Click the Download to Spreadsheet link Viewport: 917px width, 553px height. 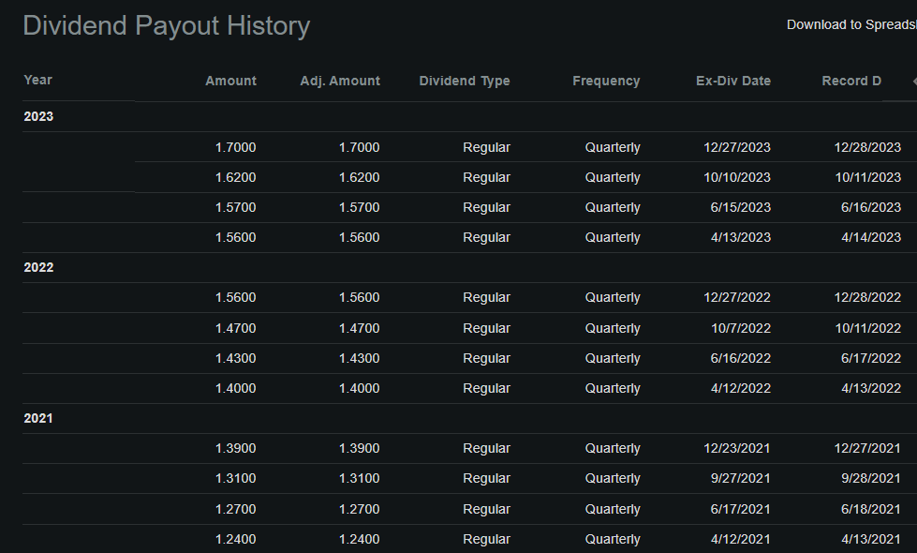[850, 24]
